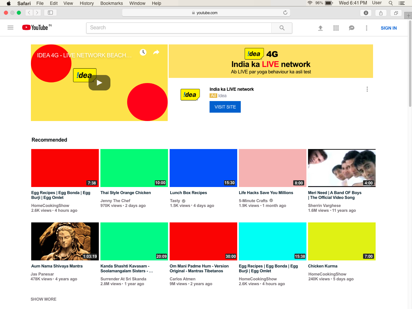Open the YouTube apps grid

(x=336, y=28)
